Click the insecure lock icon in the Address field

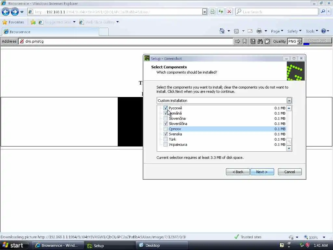coord(22,41)
